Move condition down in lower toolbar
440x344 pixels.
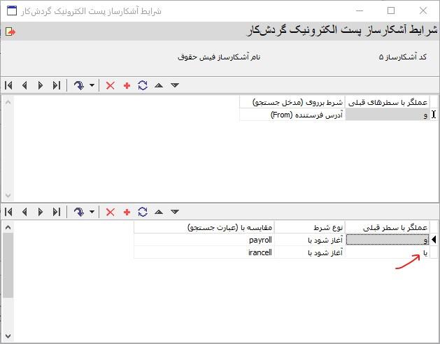coord(175,212)
